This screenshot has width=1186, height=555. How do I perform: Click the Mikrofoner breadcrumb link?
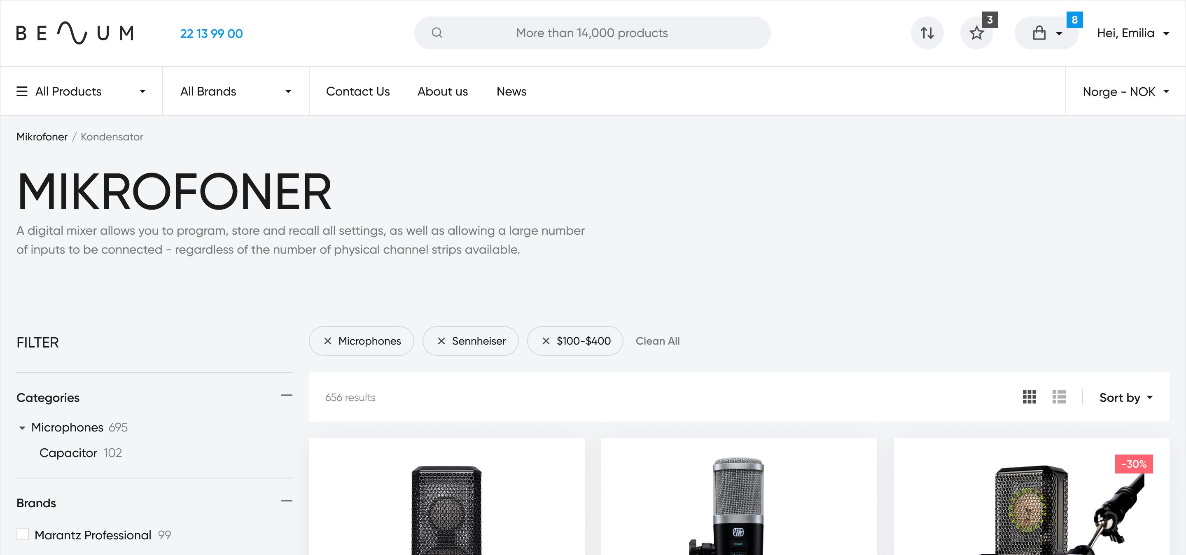[x=42, y=137]
